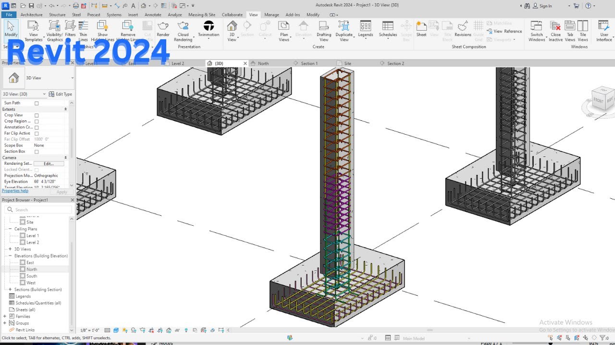The width and height of the screenshot is (615, 345).
Task: Open the 3D View tool
Action: tap(232, 31)
